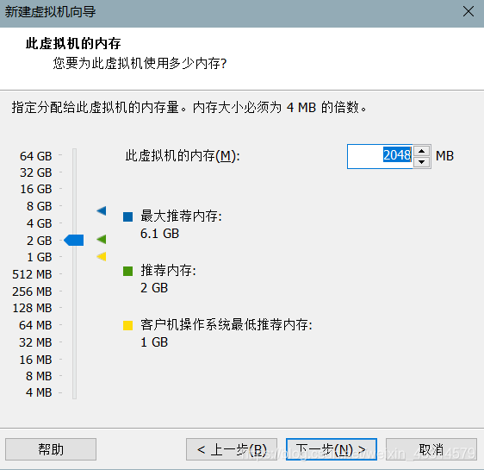The height and width of the screenshot is (470, 484).
Task: Proceed with 下一步(N) button
Action: pos(332,449)
